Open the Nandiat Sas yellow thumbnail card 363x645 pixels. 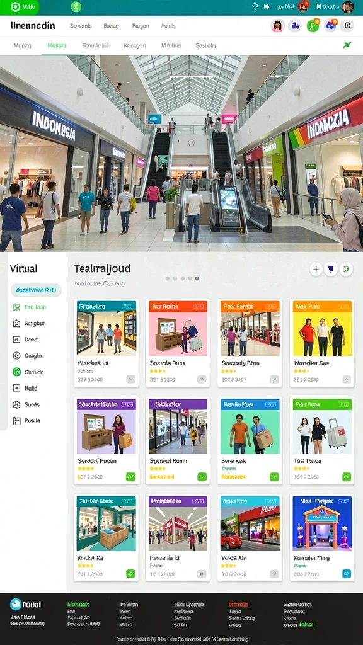click(322, 328)
